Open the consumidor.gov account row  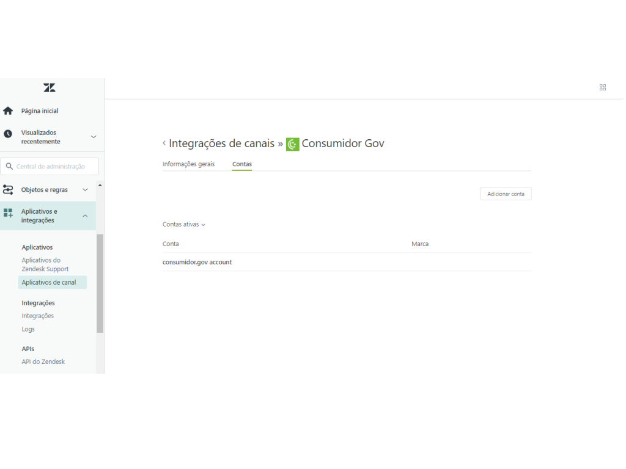click(x=197, y=262)
